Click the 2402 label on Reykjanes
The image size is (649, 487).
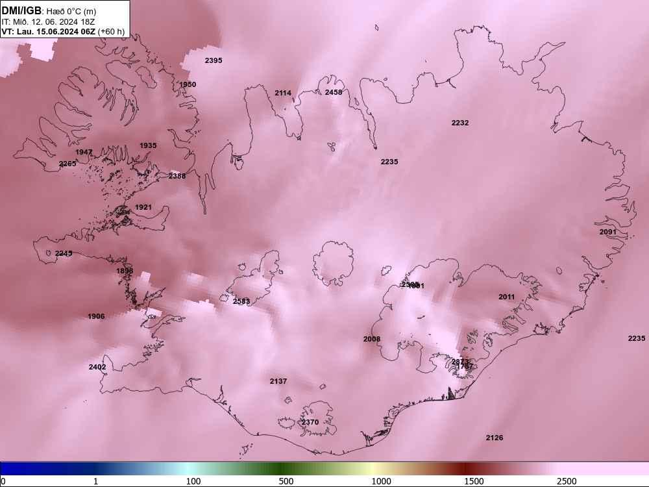[x=97, y=367]
